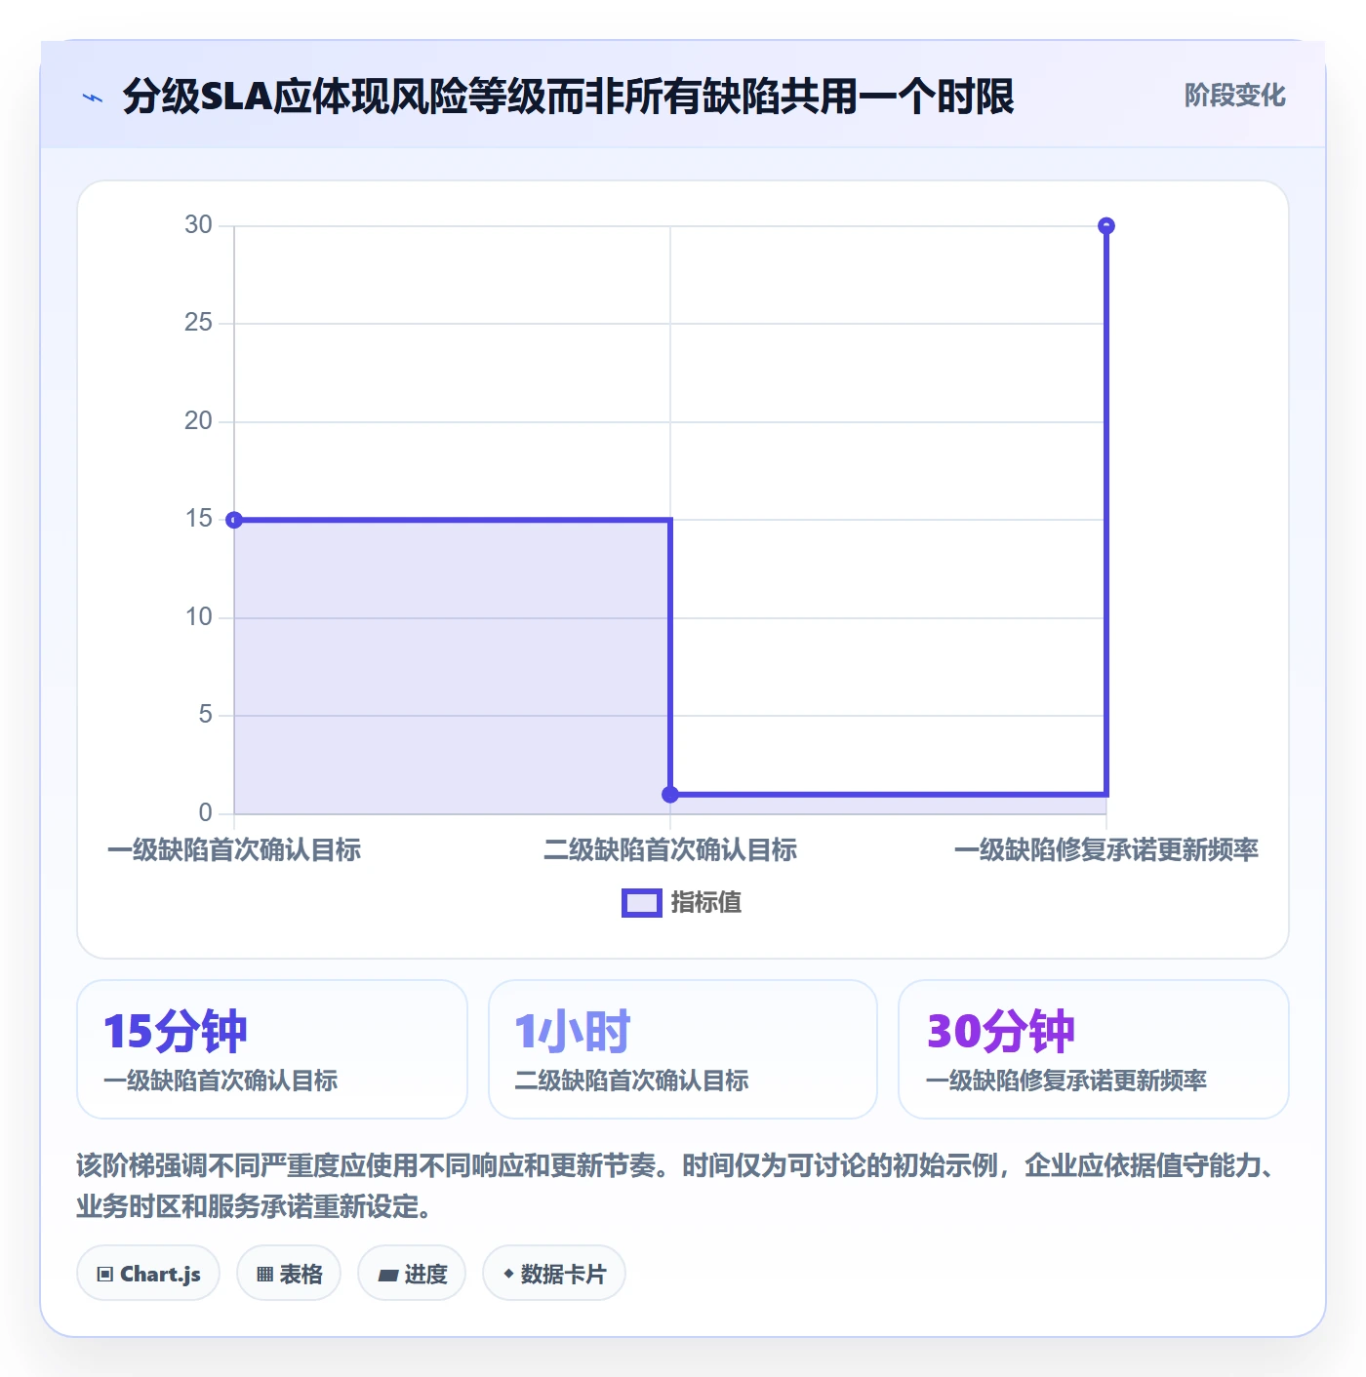This screenshot has height=1377, width=1366.
Task: Open the 1小时 metric card
Action: tap(683, 1049)
